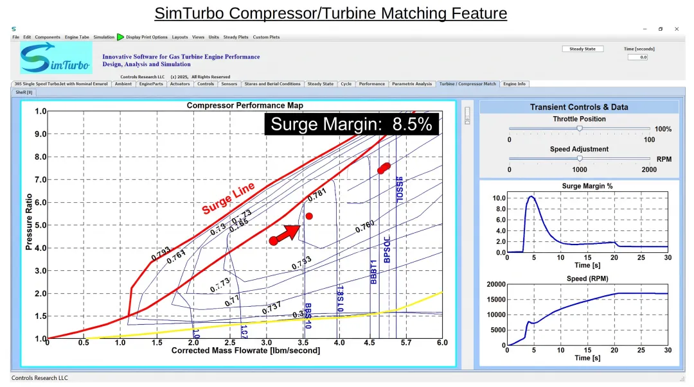Click the Time [seconds] input field

[x=638, y=57]
